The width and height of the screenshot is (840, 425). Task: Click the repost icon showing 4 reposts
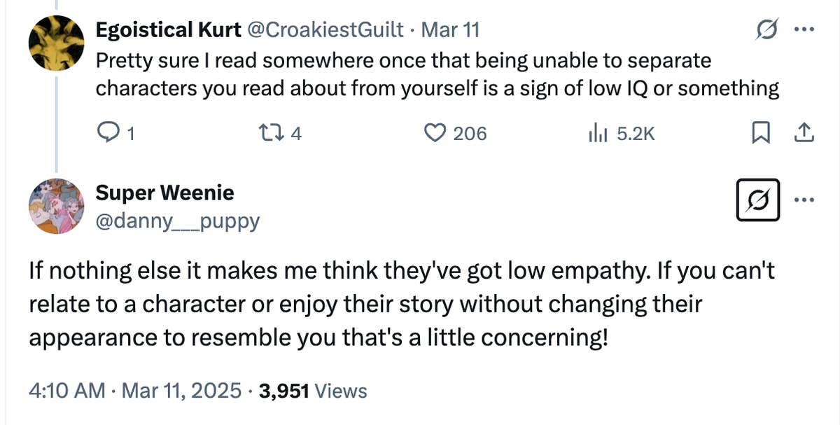tap(276, 133)
